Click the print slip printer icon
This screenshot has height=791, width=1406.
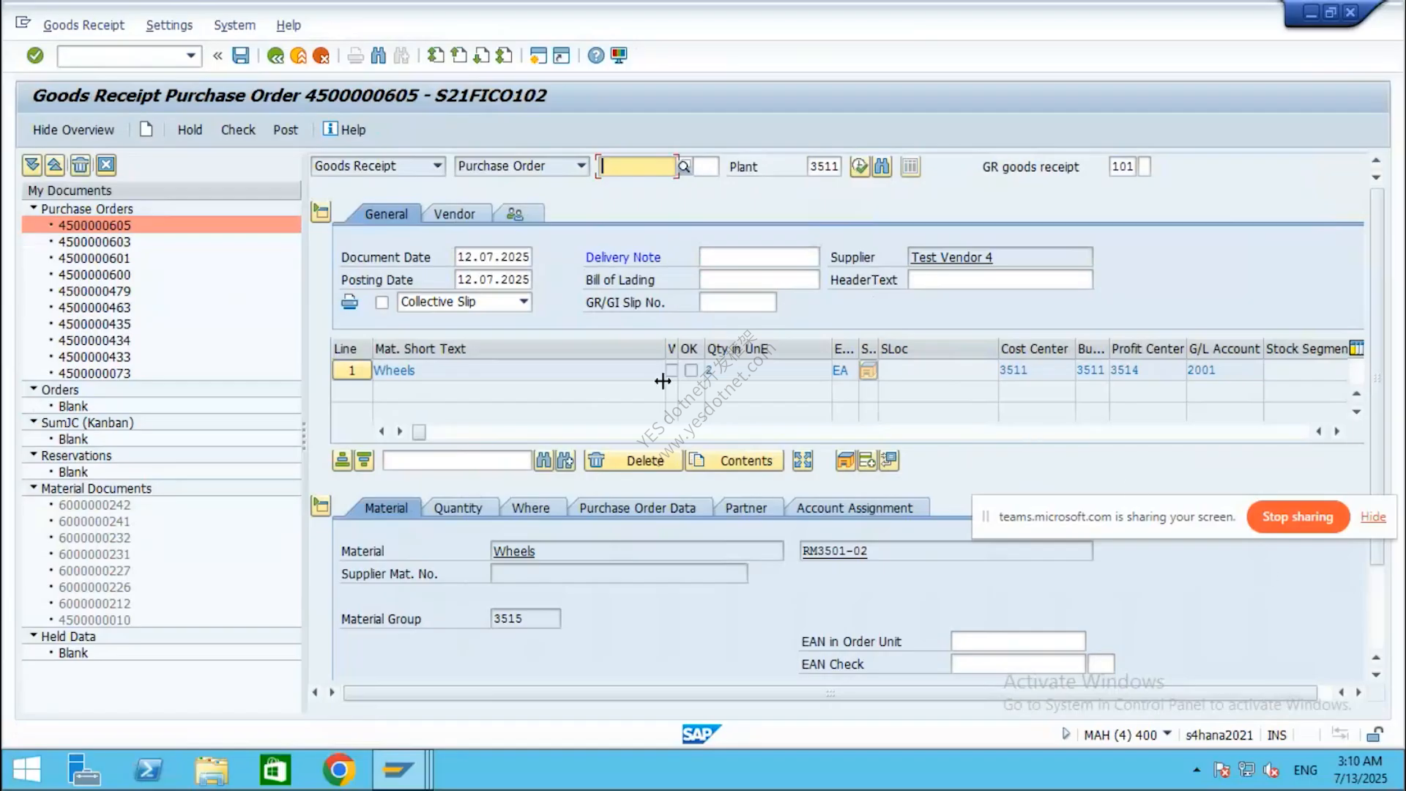coord(350,302)
